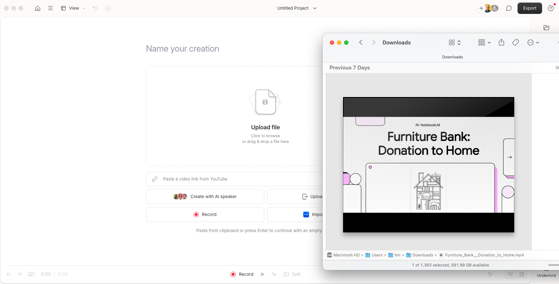Open Finder group-by dropdown
This screenshot has height=284, width=559.
click(x=484, y=43)
